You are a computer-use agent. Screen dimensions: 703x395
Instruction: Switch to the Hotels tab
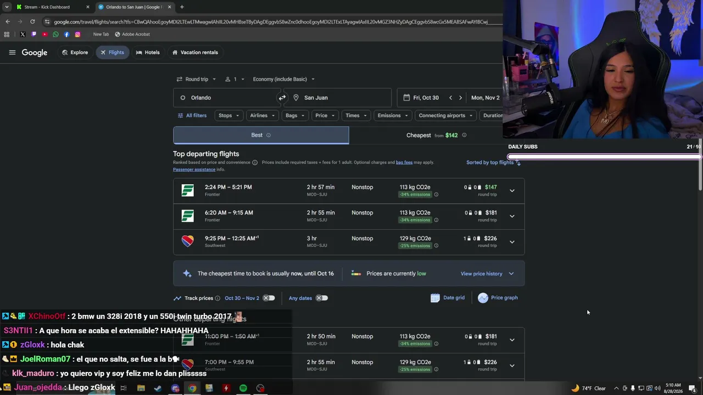(148, 53)
